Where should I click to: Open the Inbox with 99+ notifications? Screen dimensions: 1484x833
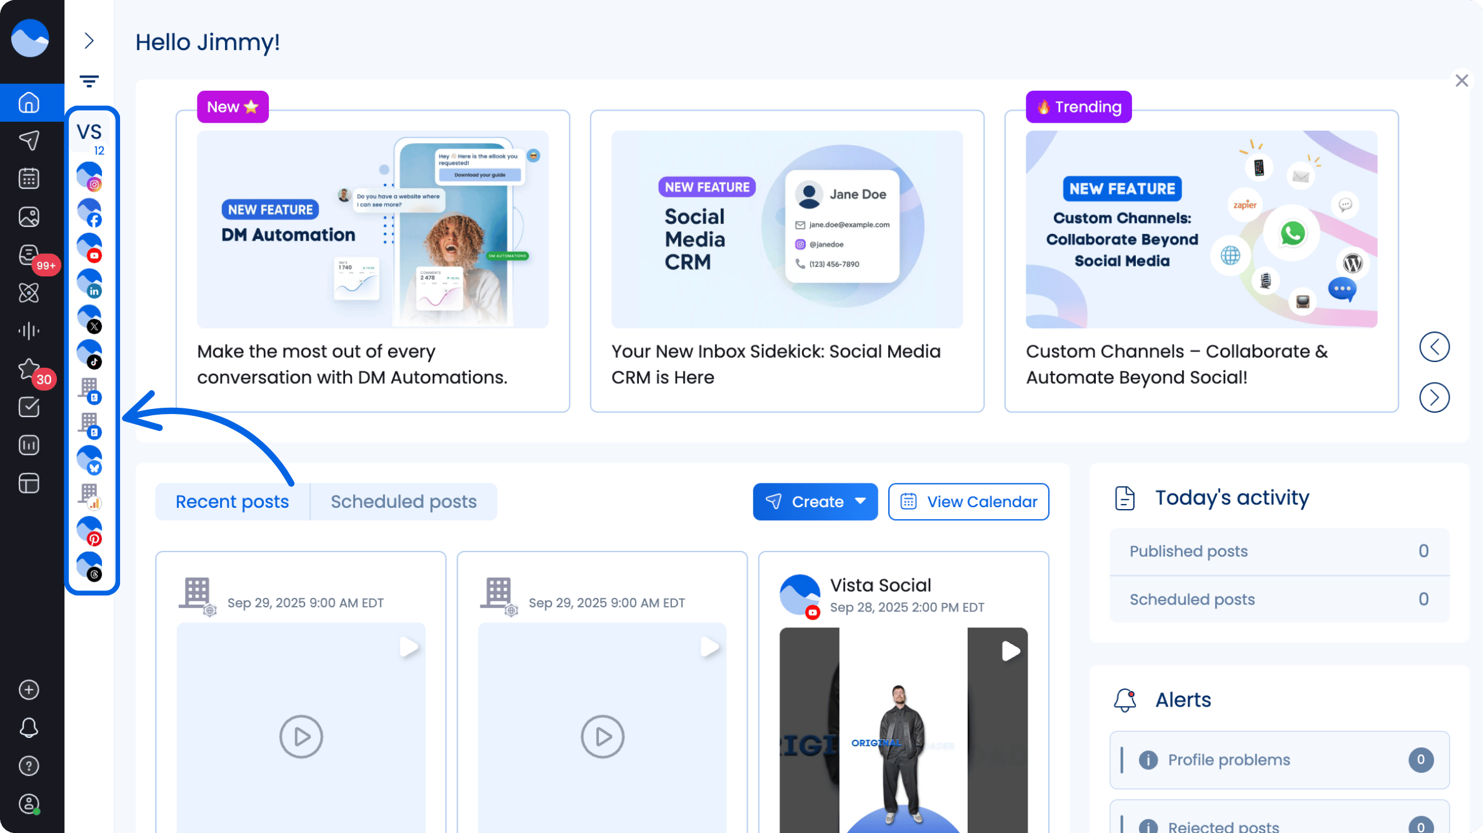pos(30,254)
